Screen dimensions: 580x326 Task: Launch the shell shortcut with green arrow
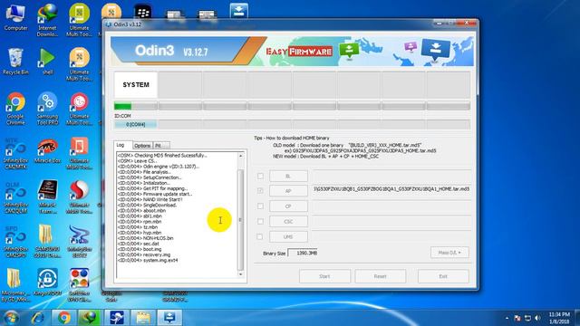click(x=47, y=62)
